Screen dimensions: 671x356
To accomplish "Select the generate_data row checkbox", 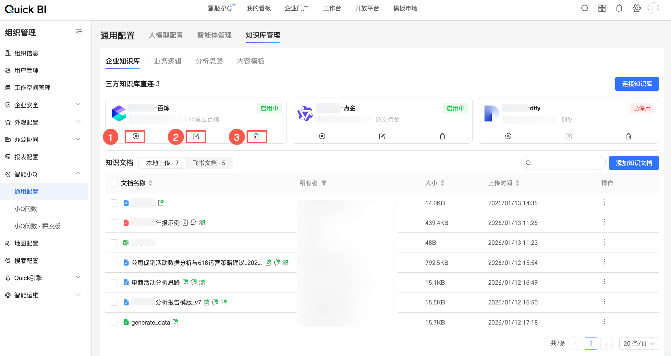I will click(x=114, y=322).
